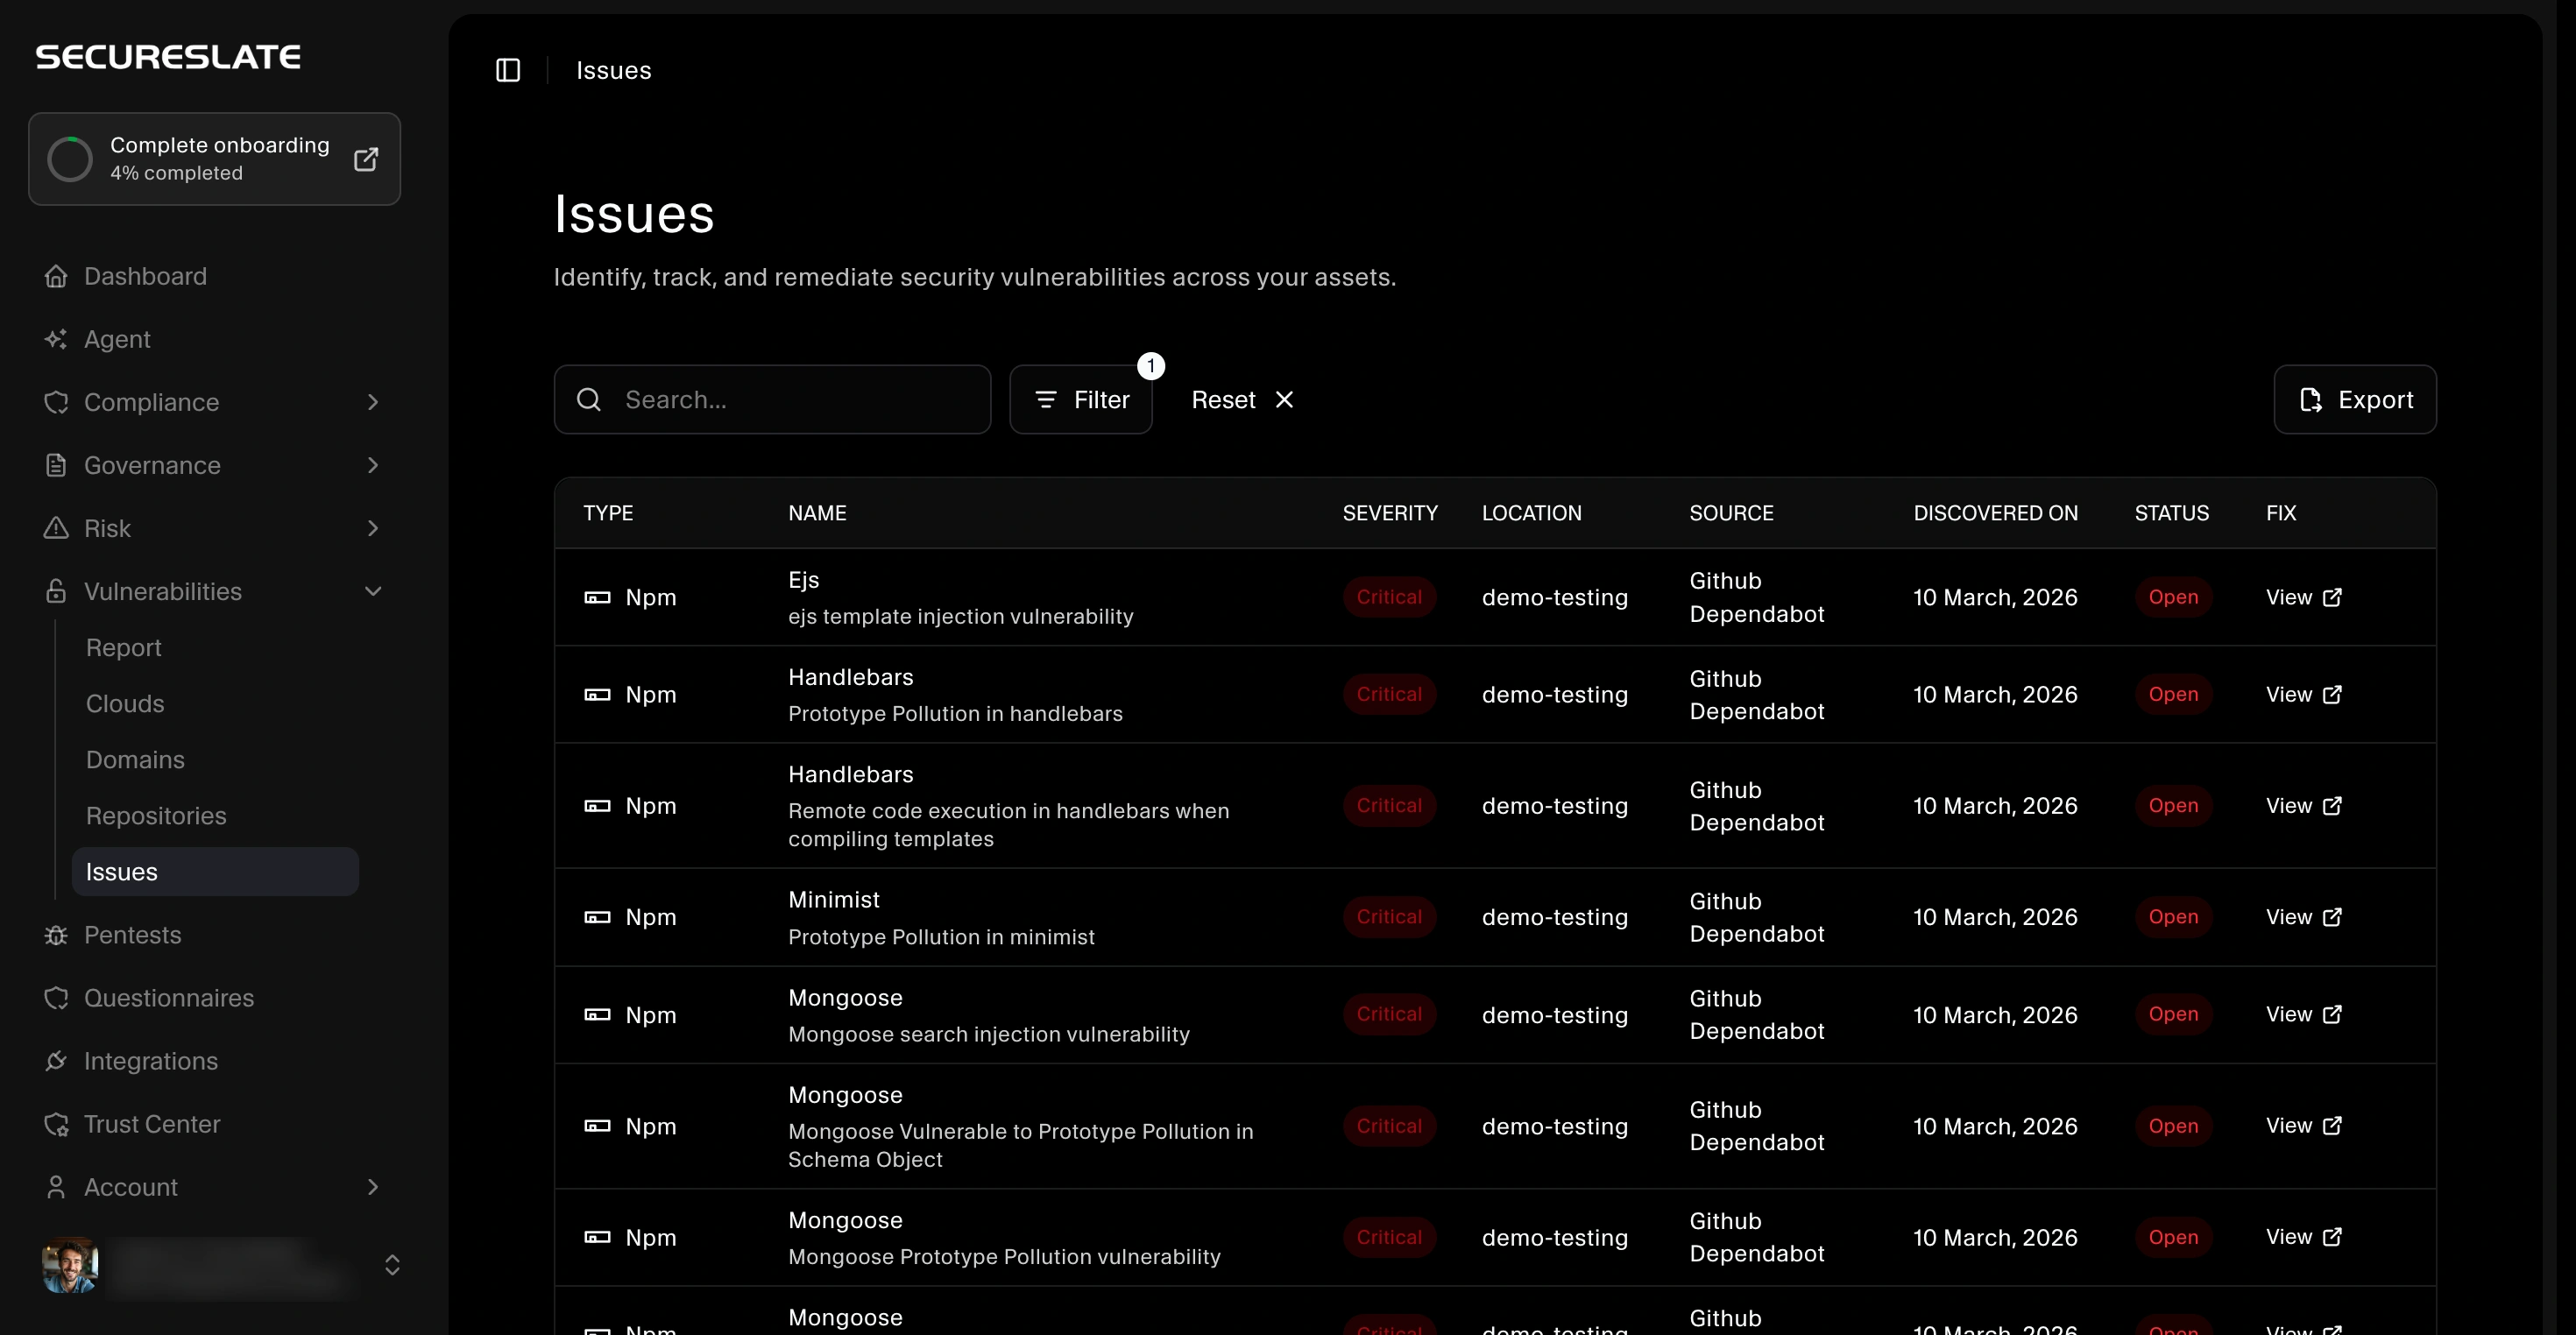Click the Risk warning triangle icon

click(57, 528)
